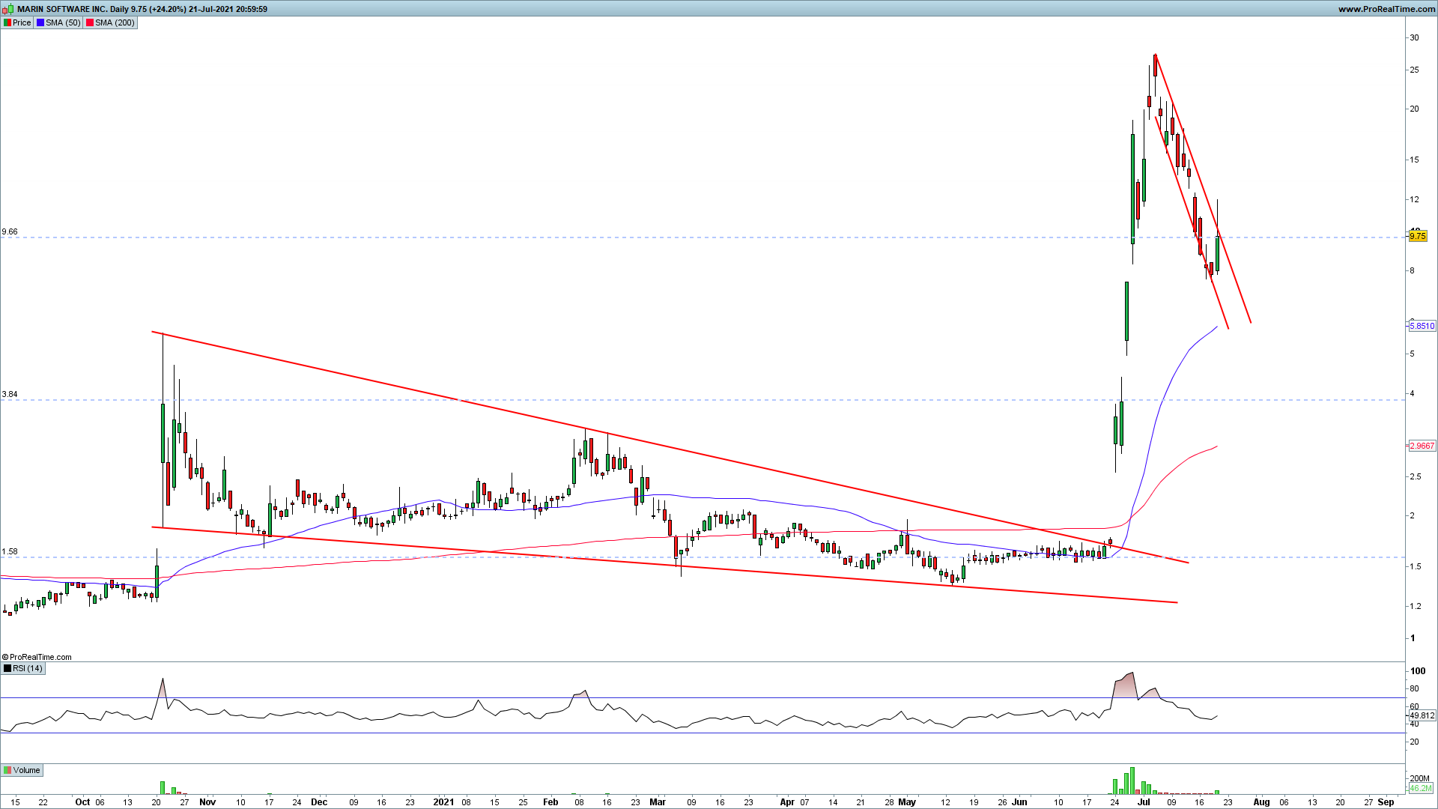Click the yellow 9.75 current price tag
The height and width of the screenshot is (809, 1438).
[x=1417, y=236]
